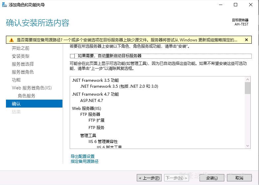Enable automatic restart of target server checkbox
This screenshot has width=259, height=185.
coord(72,56)
